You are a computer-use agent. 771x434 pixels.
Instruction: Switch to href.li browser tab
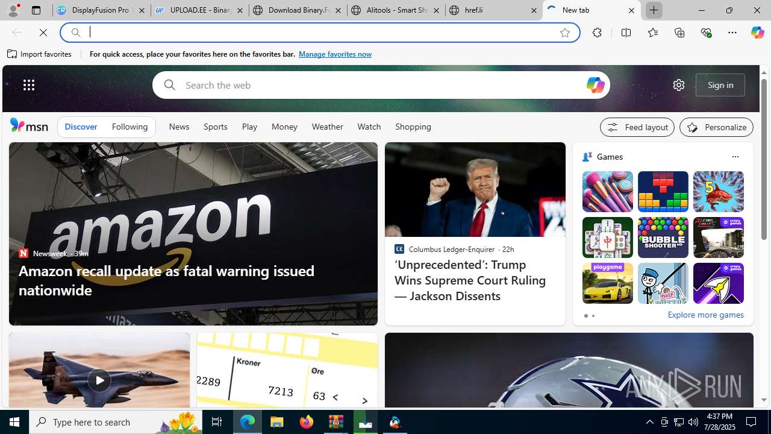(494, 10)
